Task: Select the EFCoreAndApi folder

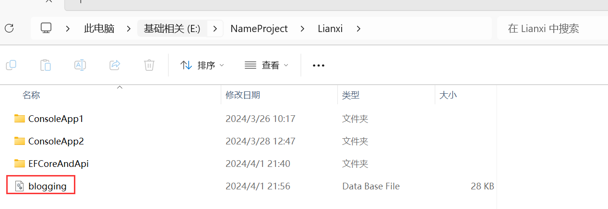Action: [x=58, y=164]
